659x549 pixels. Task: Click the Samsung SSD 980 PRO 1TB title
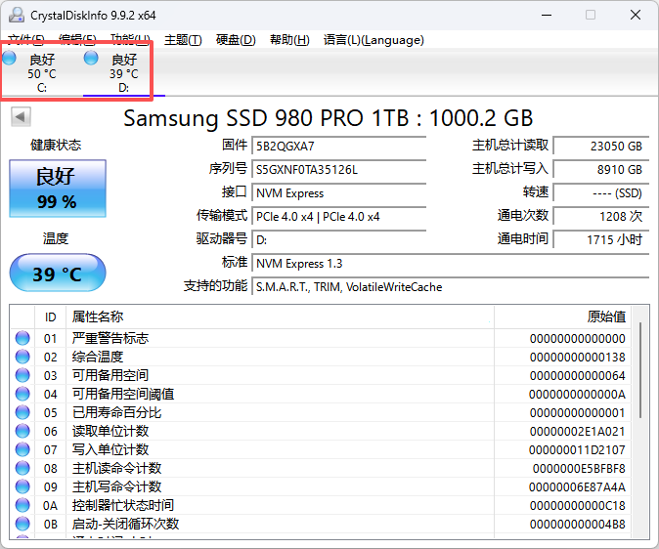coord(329,118)
